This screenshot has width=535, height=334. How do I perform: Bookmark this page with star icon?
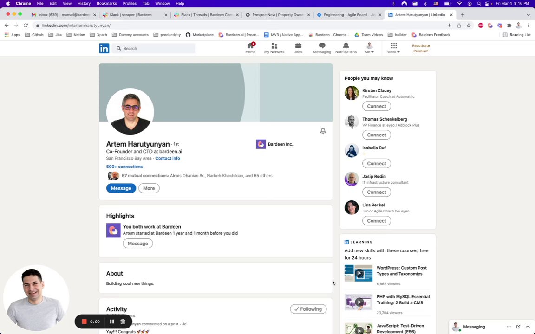tap(469, 26)
